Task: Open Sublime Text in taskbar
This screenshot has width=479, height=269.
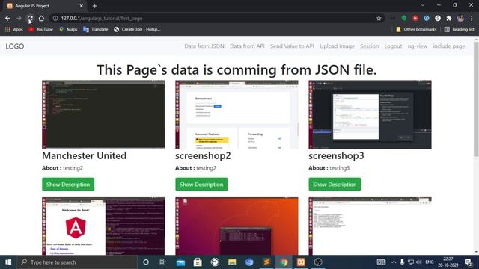Action: 266,262
